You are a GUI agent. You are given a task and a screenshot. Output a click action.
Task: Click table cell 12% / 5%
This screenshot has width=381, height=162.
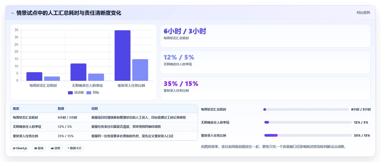click(65, 127)
